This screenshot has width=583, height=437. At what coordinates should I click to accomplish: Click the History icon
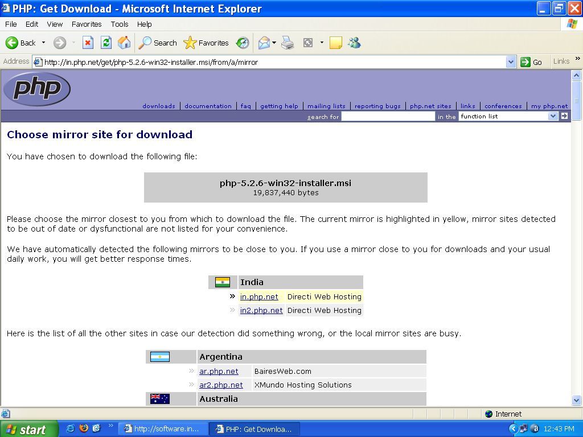click(x=242, y=43)
